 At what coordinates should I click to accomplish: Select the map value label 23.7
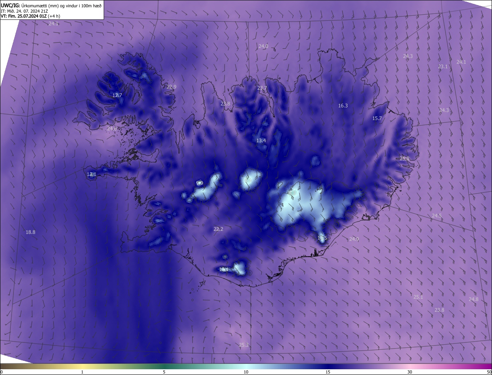coord(262,88)
